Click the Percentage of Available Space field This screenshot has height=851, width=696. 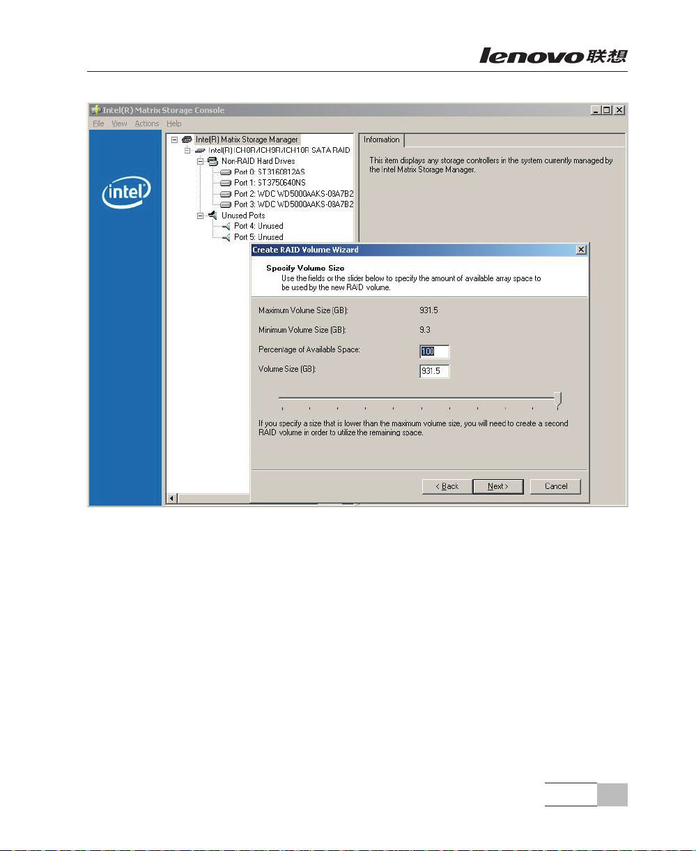coord(435,352)
